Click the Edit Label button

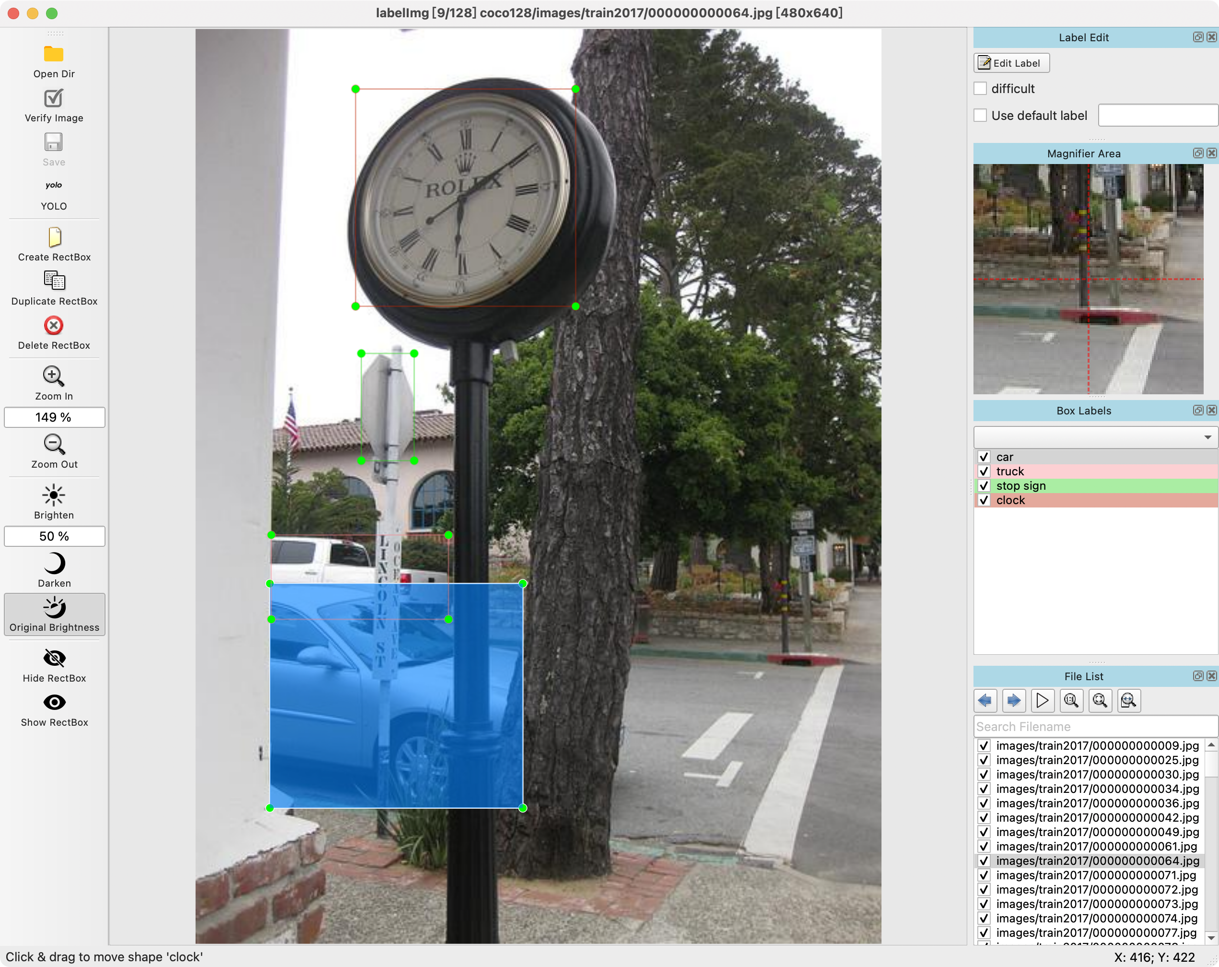point(1011,63)
